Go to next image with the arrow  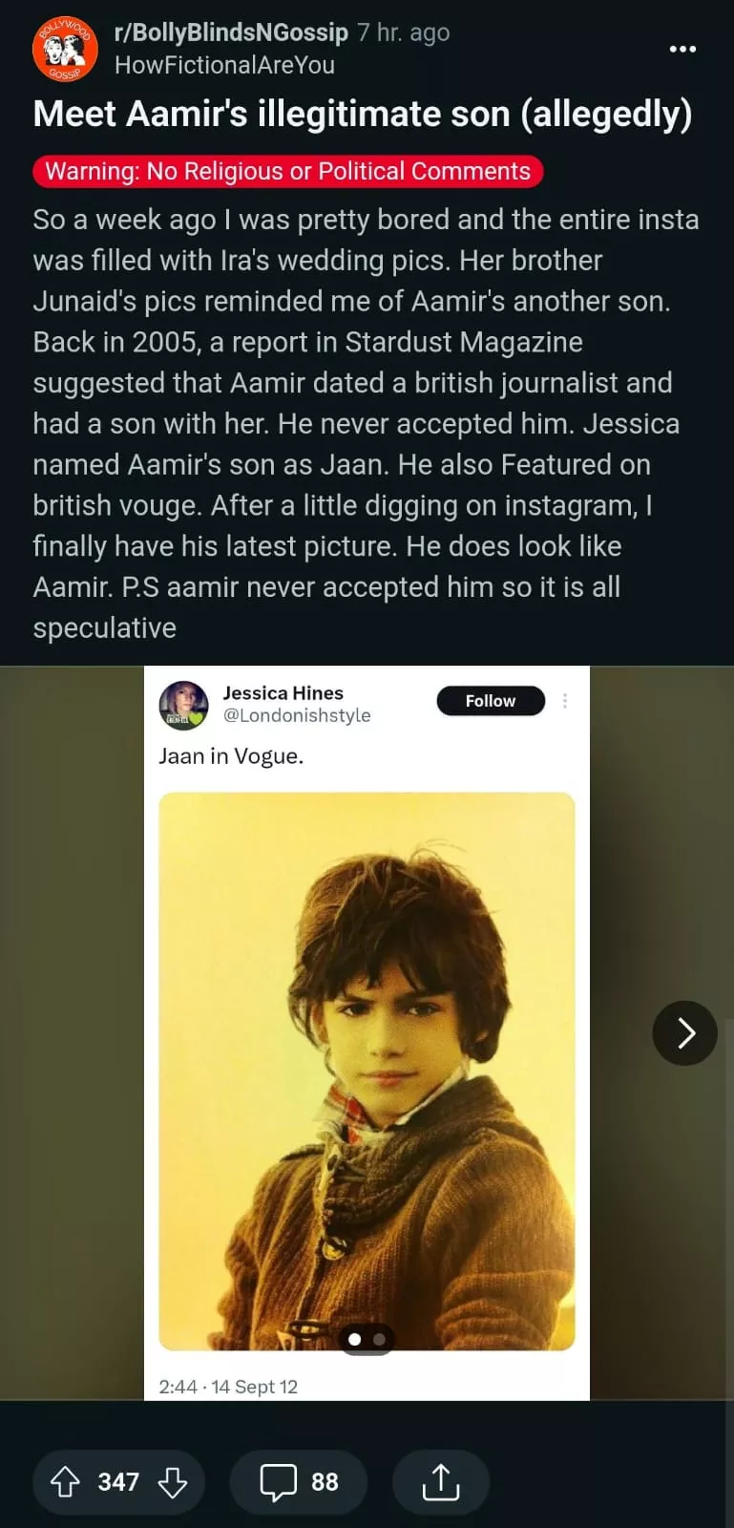(x=684, y=1032)
